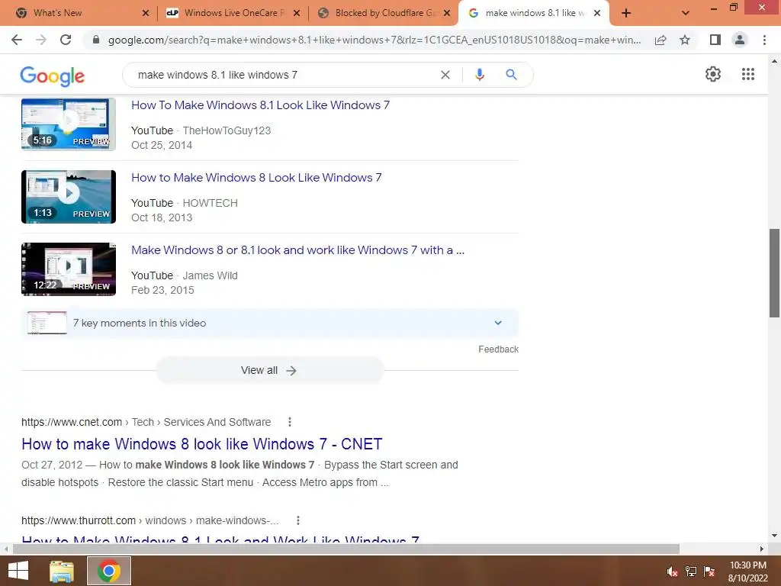Expand 7 key moments in this video

coord(270,323)
